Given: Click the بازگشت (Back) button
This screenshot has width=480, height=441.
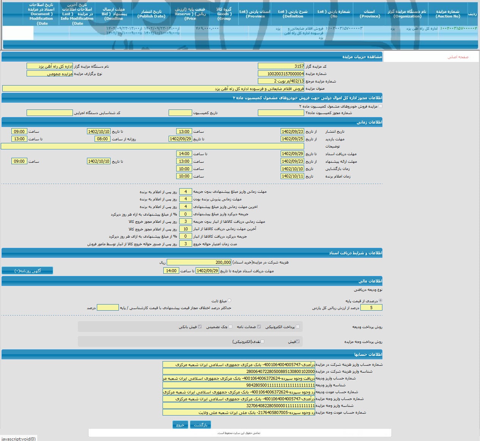Looking at the screenshot, I should (200, 425).
